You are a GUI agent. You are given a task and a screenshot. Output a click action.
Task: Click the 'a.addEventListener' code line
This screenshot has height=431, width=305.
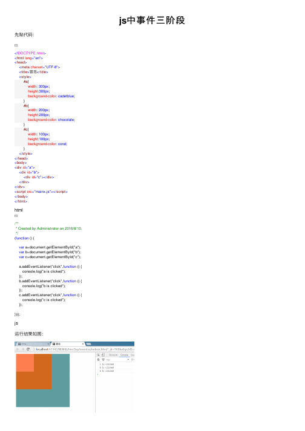(50, 267)
